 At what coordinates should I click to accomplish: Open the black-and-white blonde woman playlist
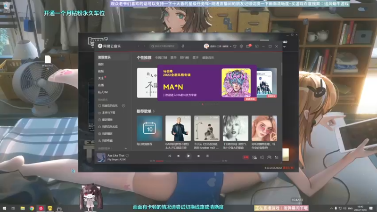coord(236,128)
